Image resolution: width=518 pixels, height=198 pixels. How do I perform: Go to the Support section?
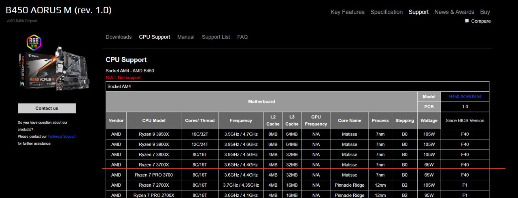coord(418,12)
